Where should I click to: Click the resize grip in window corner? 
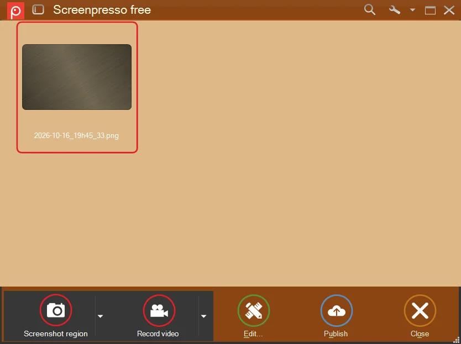456,340
